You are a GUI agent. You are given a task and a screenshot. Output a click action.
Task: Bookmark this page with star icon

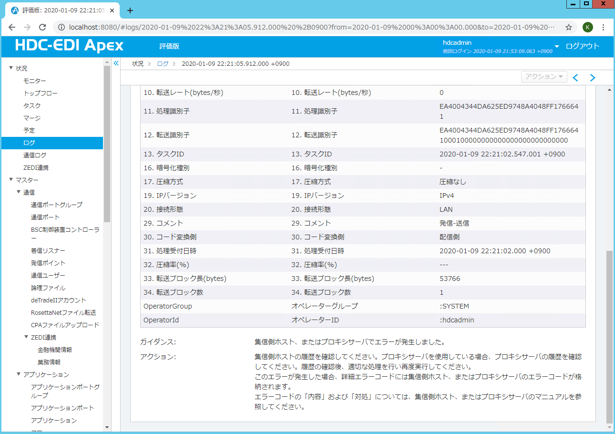[569, 27]
